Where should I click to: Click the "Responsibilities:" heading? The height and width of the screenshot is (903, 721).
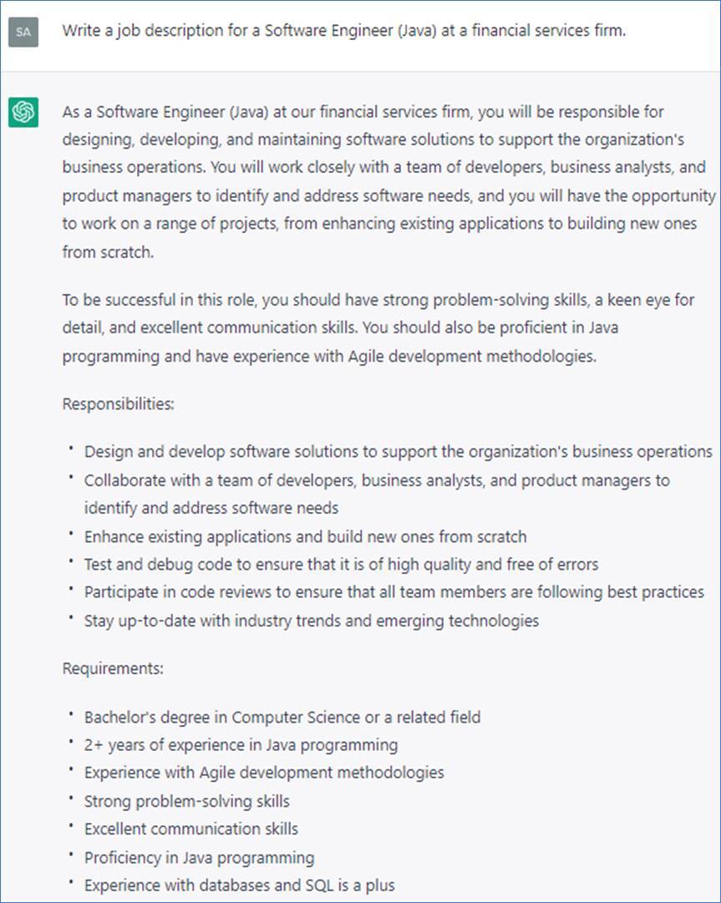pos(118,403)
